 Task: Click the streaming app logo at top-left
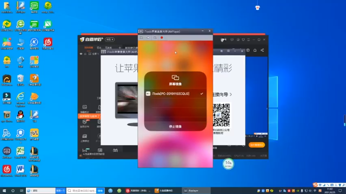point(91,39)
